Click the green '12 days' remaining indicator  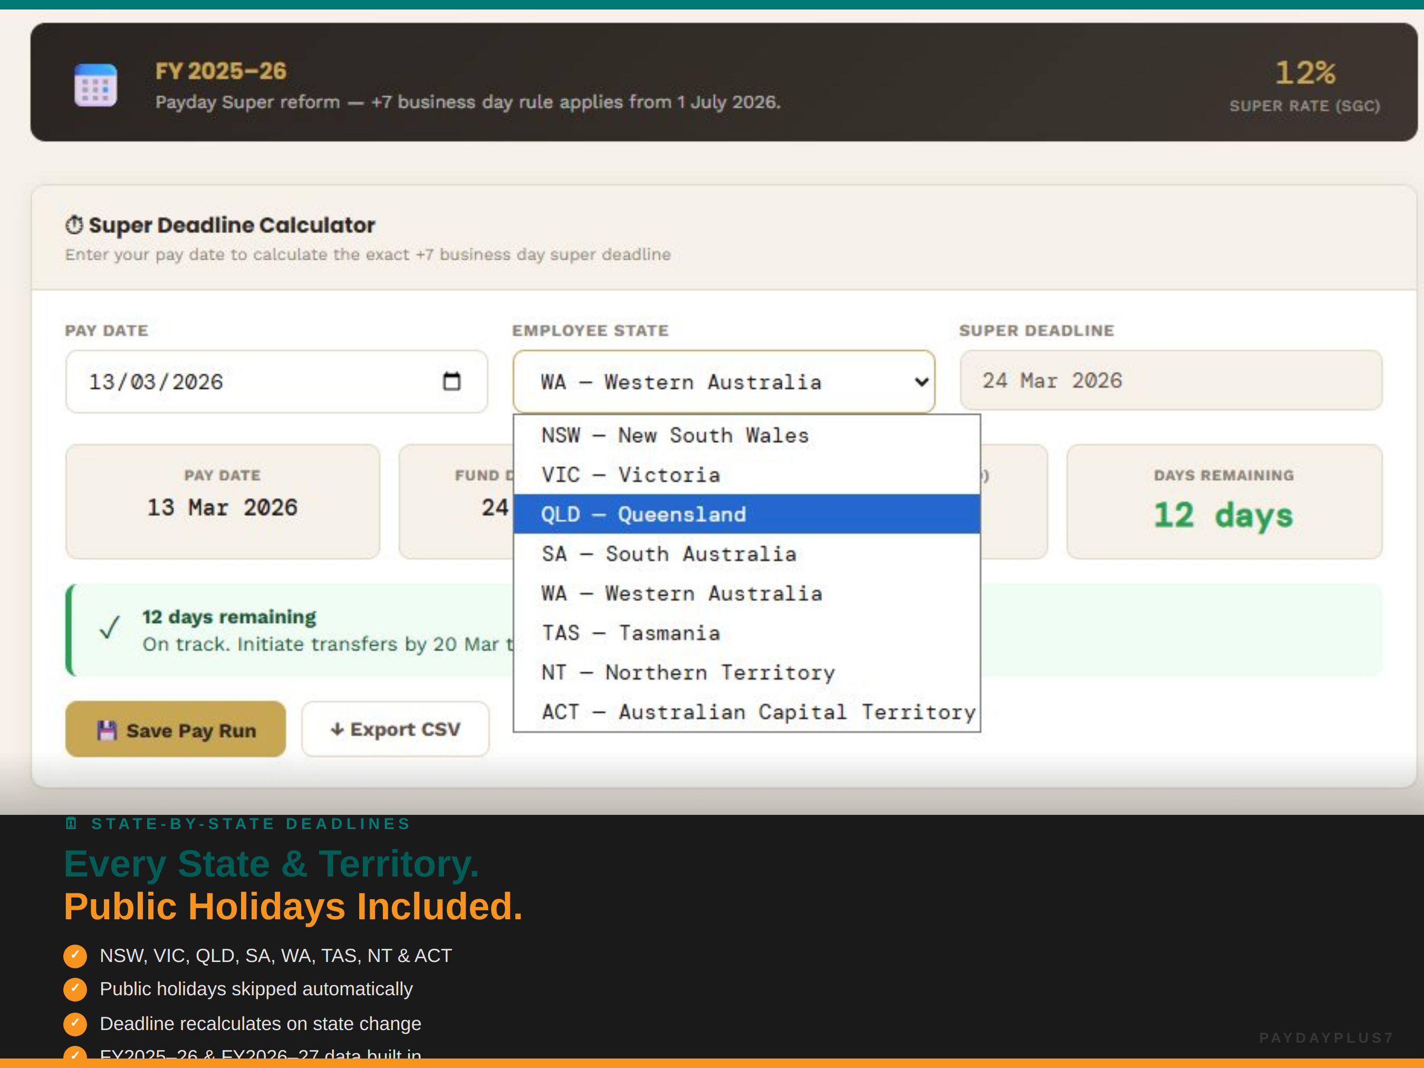coord(1223,514)
